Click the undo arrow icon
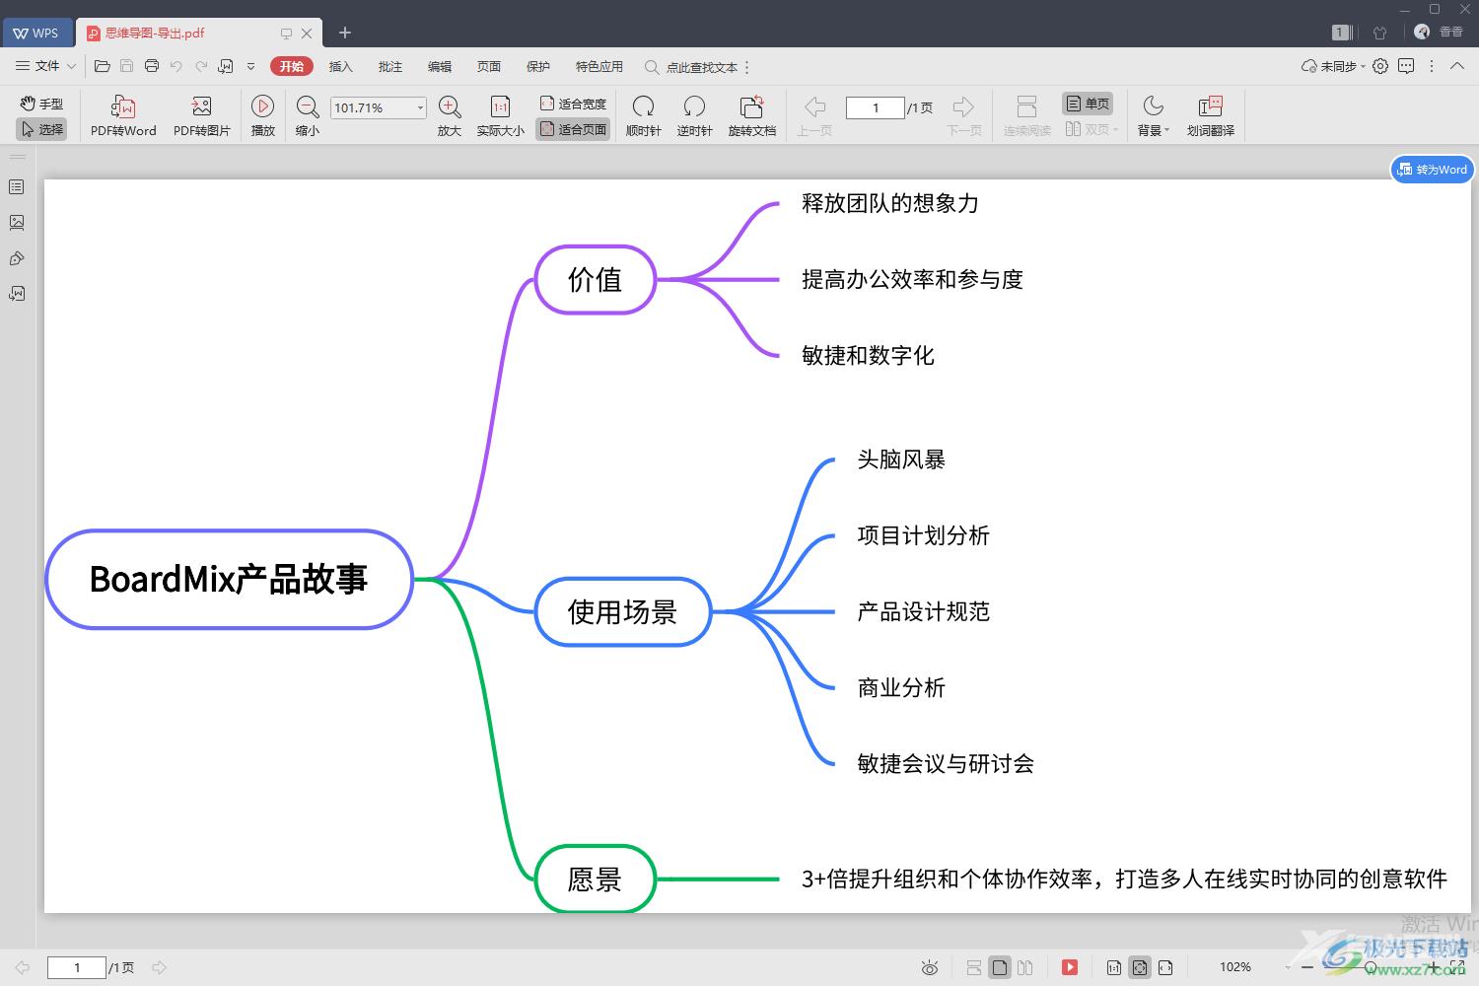1479x986 pixels. pos(176,67)
